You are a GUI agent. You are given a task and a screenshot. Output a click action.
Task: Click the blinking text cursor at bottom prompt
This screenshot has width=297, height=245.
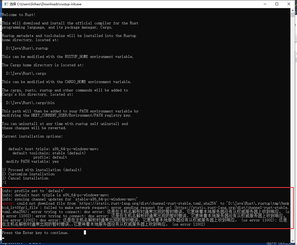[x=84, y=232]
